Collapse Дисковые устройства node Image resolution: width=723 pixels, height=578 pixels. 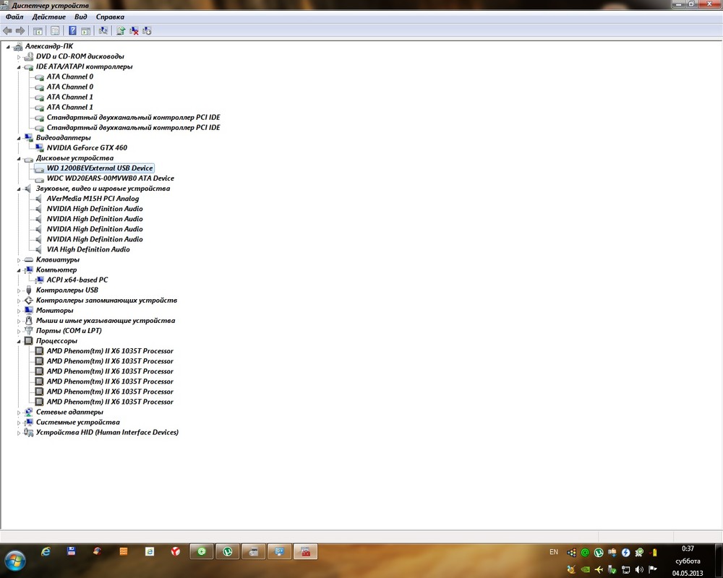click(19, 158)
